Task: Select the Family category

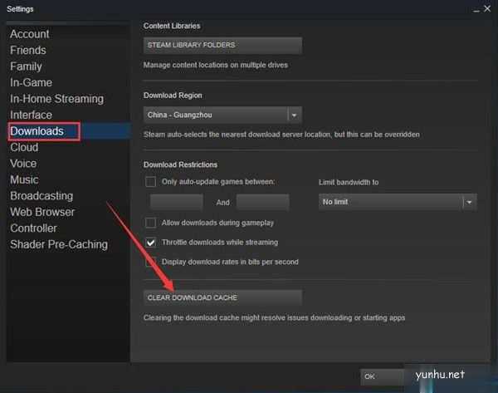Action: (x=26, y=66)
